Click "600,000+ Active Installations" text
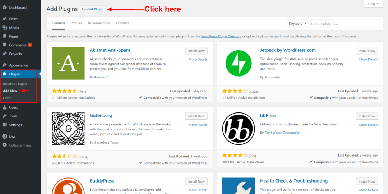The image size is (388, 194). pyautogui.click(x=73, y=163)
